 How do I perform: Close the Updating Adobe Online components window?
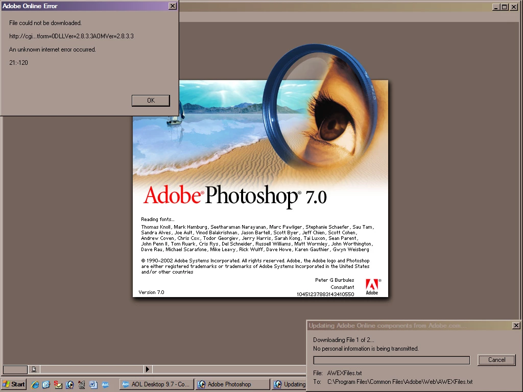pos(516,325)
